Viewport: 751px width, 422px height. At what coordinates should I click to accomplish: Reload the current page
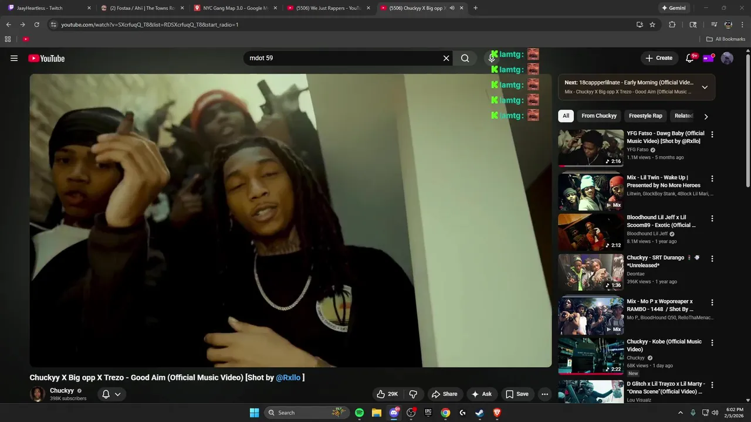tap(36, 25)
